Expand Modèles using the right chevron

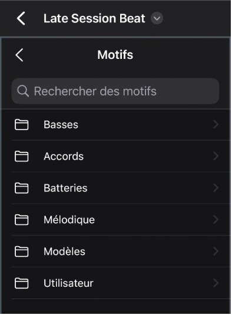[x=216, y=251]
